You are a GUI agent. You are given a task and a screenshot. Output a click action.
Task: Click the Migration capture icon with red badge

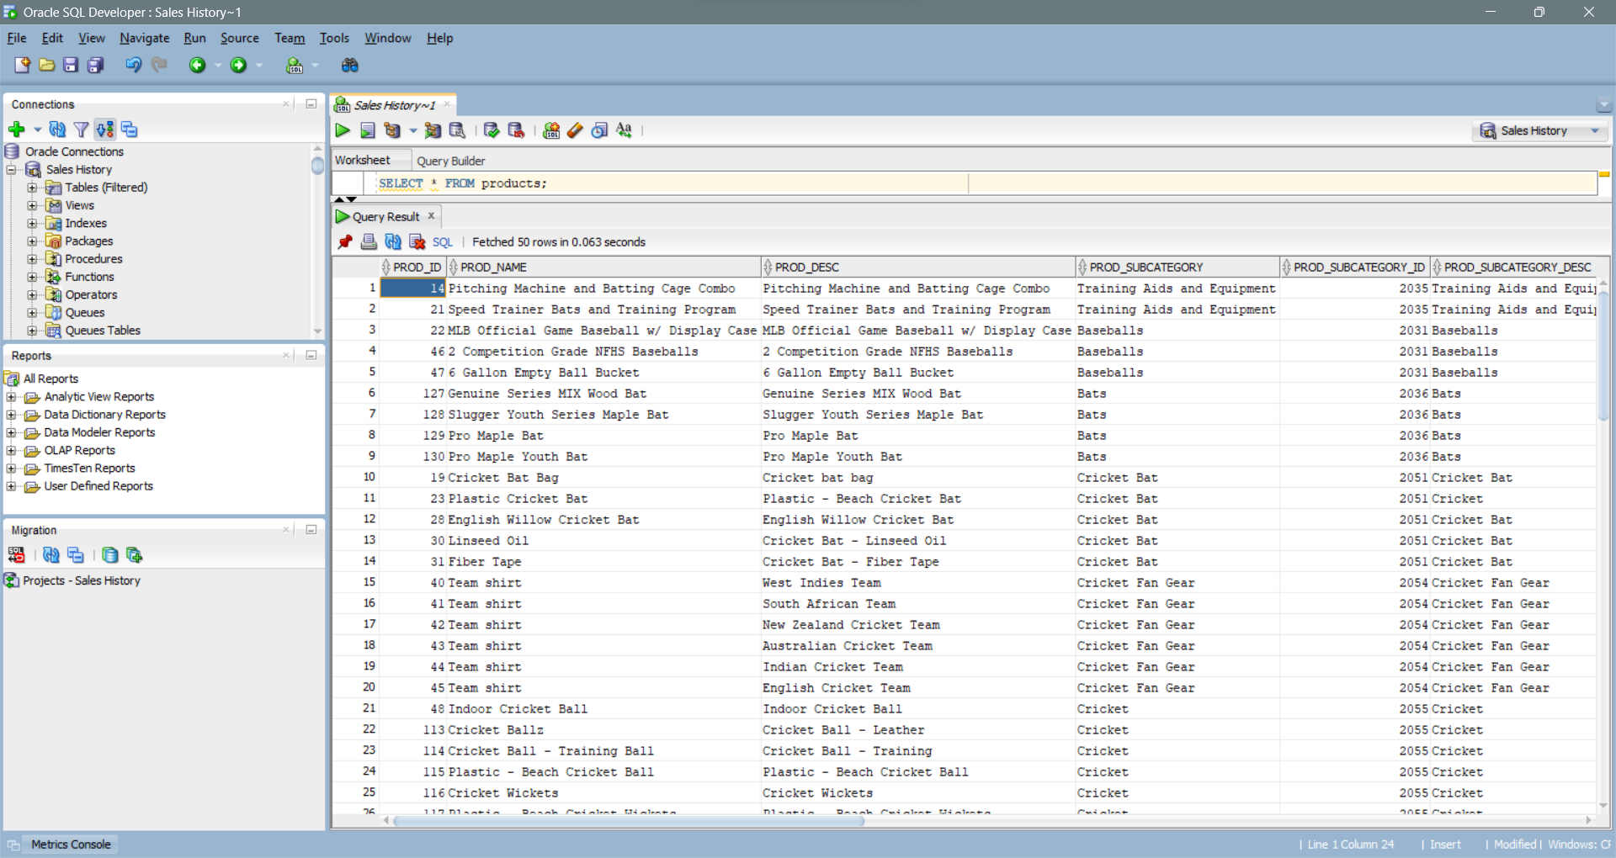16,555
